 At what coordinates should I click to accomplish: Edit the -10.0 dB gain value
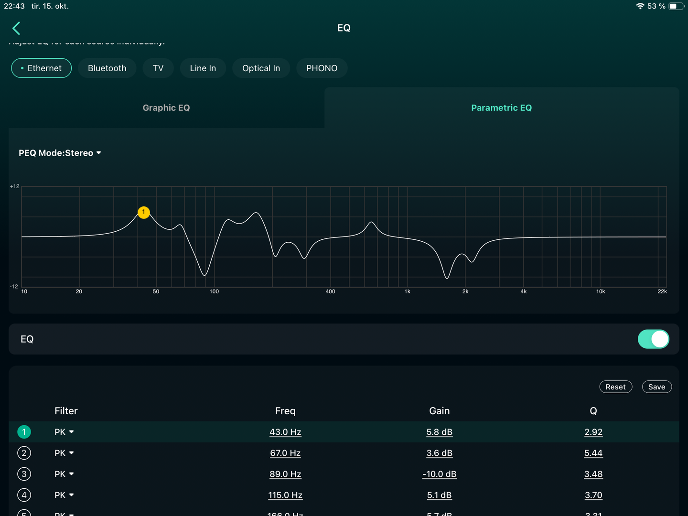click(439, 474)
